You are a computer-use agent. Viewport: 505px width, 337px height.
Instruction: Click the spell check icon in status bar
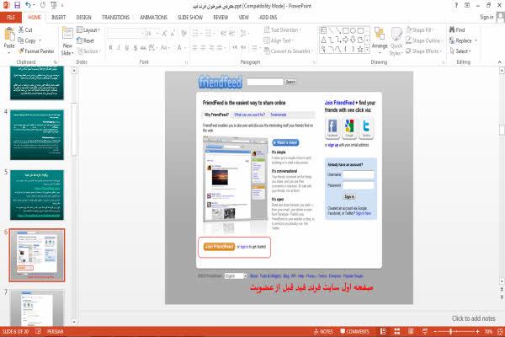pos(38,331)
